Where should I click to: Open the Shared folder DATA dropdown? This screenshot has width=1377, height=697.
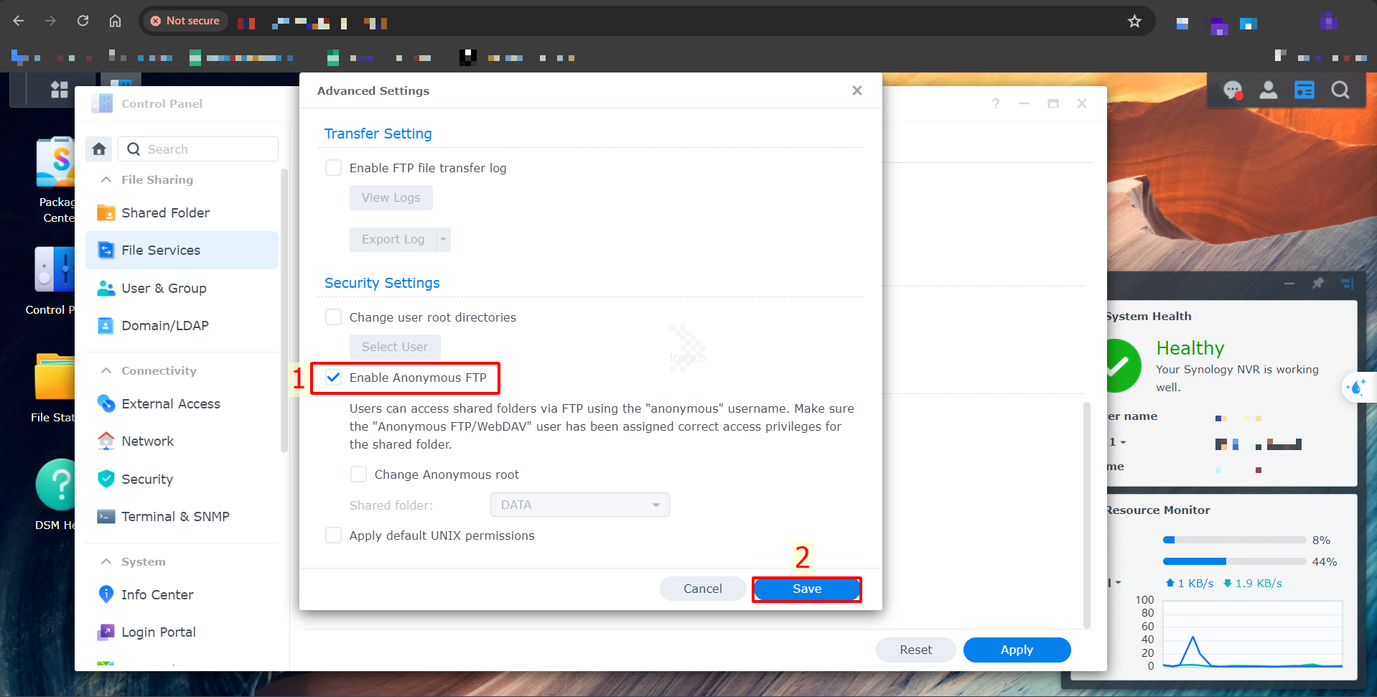point(580,505)
